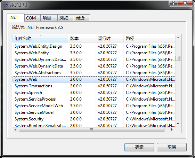Select System.ServiceModel.Web component
The width and height of the screenshot is (195, 158).
[94, 106]
